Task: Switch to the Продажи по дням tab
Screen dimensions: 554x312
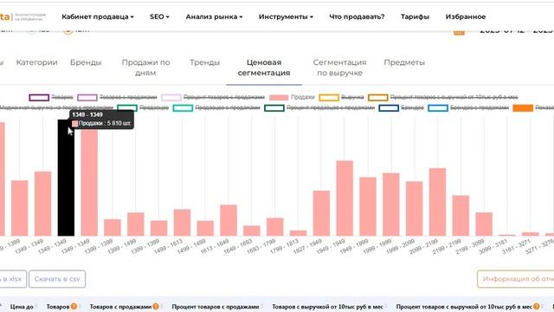Action: tap(145, 68)
